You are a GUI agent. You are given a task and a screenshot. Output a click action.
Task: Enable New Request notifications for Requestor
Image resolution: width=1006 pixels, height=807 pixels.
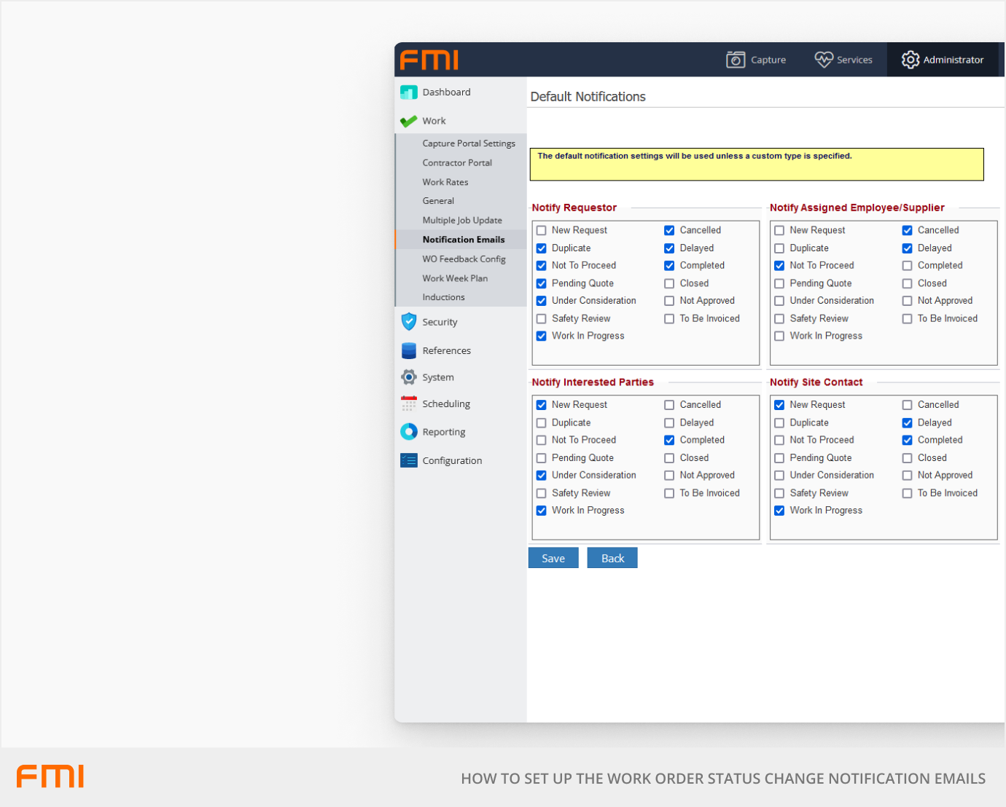[x=541, y=230]
